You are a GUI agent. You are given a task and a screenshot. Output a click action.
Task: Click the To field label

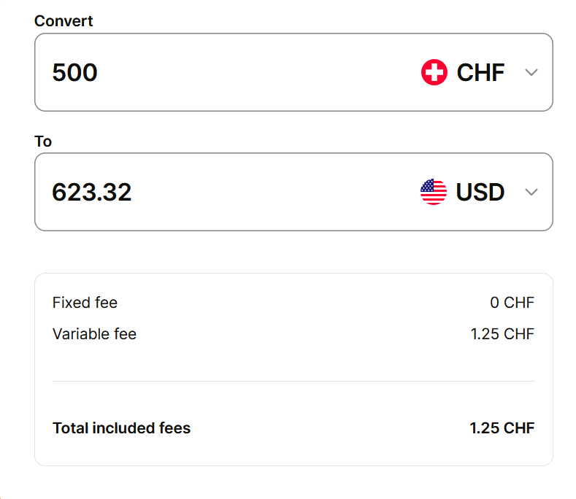(x=43, y=141)
